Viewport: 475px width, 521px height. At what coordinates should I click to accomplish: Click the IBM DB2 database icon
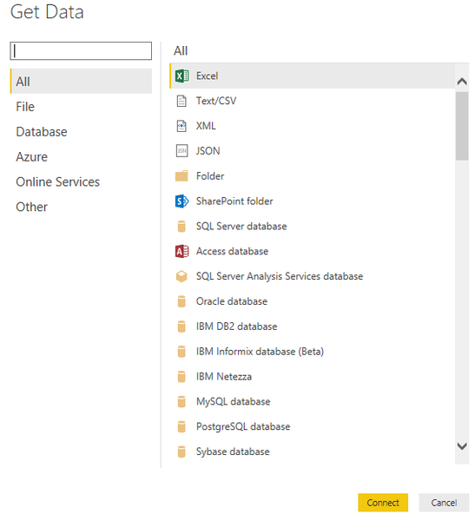click(x=181, y=326)
